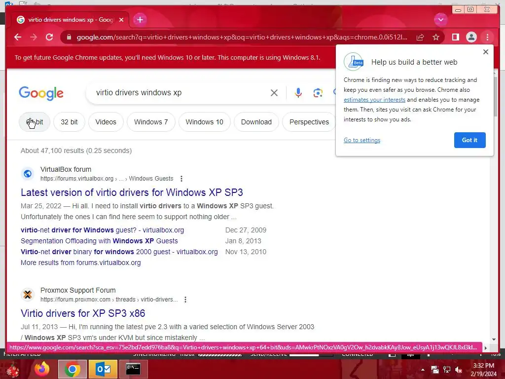Start voice search with microphone icon
Screen dimensions: 505x379
(298, 93)
